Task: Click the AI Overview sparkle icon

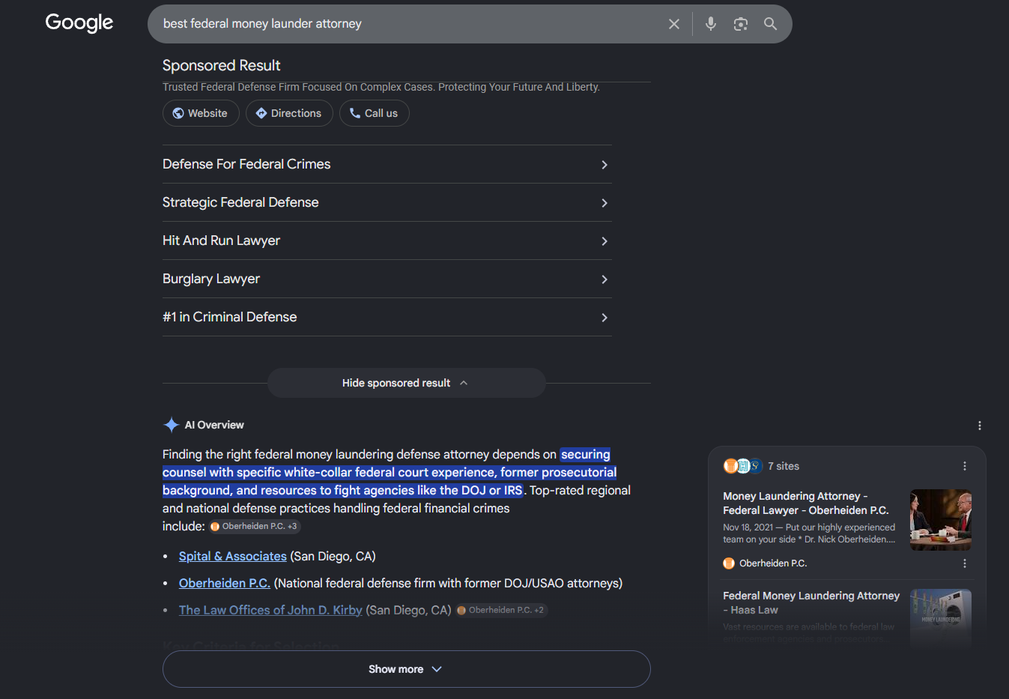Action: (171, 425)
